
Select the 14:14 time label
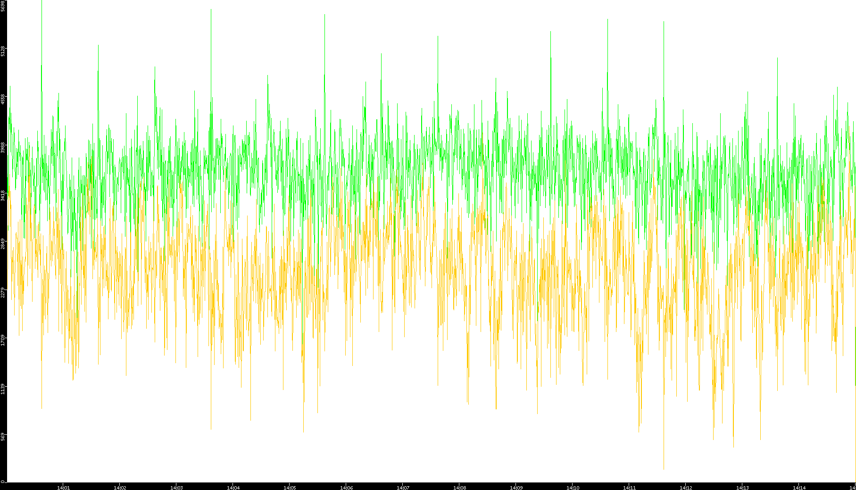799,487
